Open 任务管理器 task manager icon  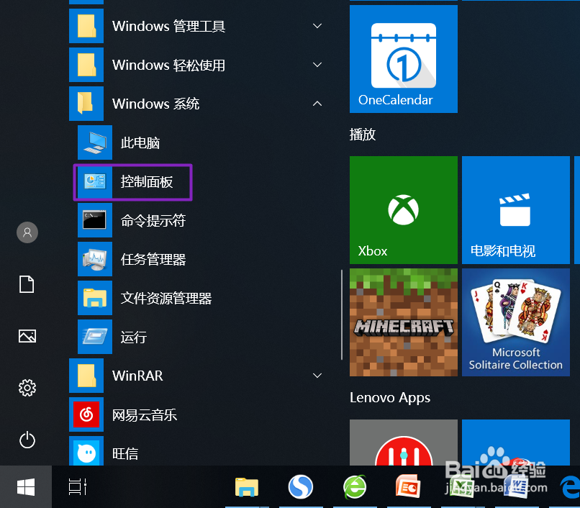[x=95, y=259]
